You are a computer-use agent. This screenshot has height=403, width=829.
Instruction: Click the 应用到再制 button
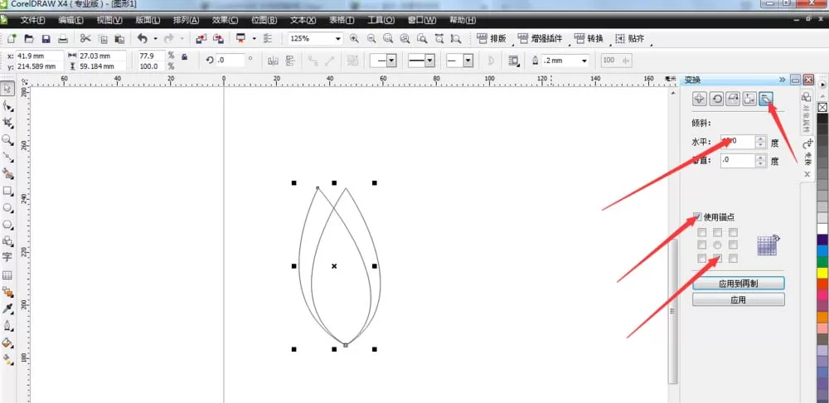point(739,284)
